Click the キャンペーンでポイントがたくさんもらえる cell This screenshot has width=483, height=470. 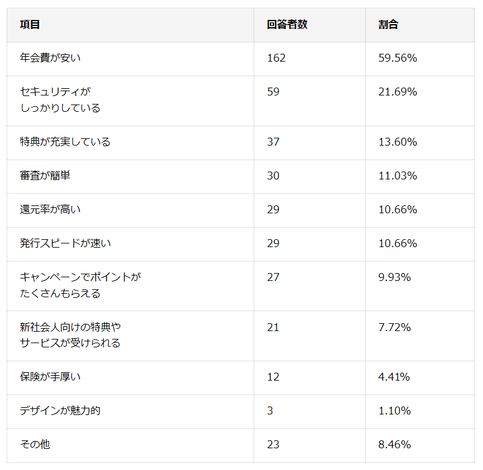click(80, 285)
